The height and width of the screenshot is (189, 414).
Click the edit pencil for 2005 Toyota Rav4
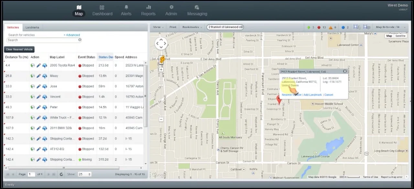click(x=38, y=65)
